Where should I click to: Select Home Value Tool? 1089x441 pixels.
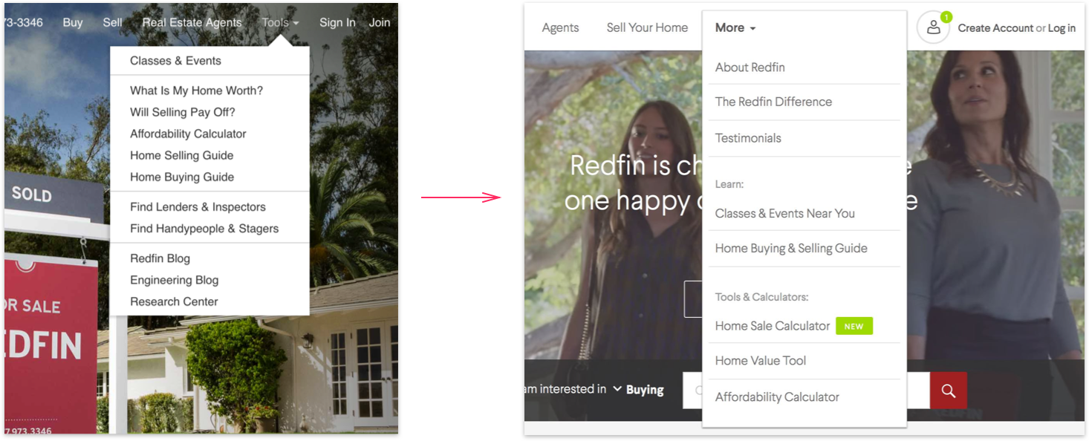[x=761, y=361]
